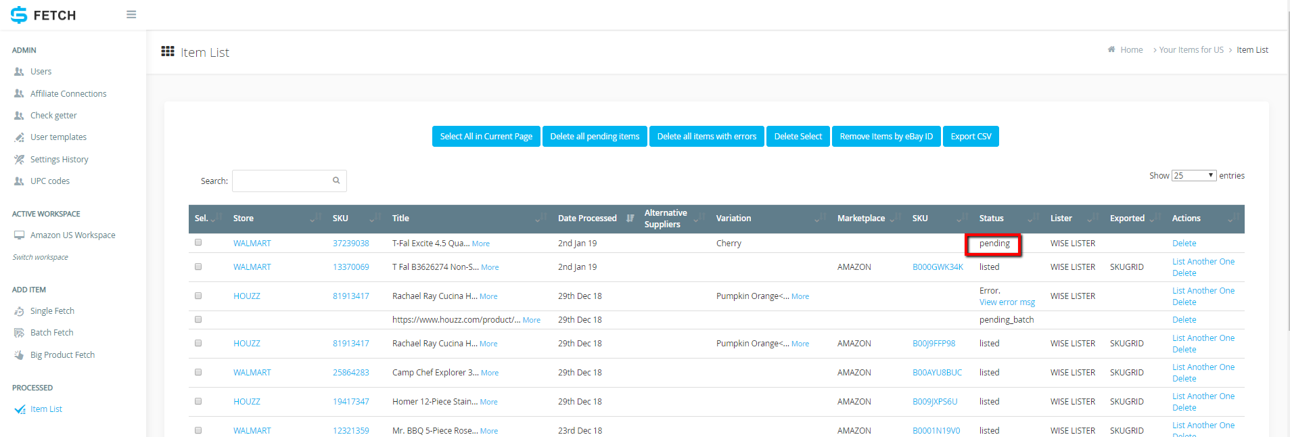Screen dimensions: 1290x437
Task: Focus the Search input field
Action: pyautogui.click(x=290, y=181)
